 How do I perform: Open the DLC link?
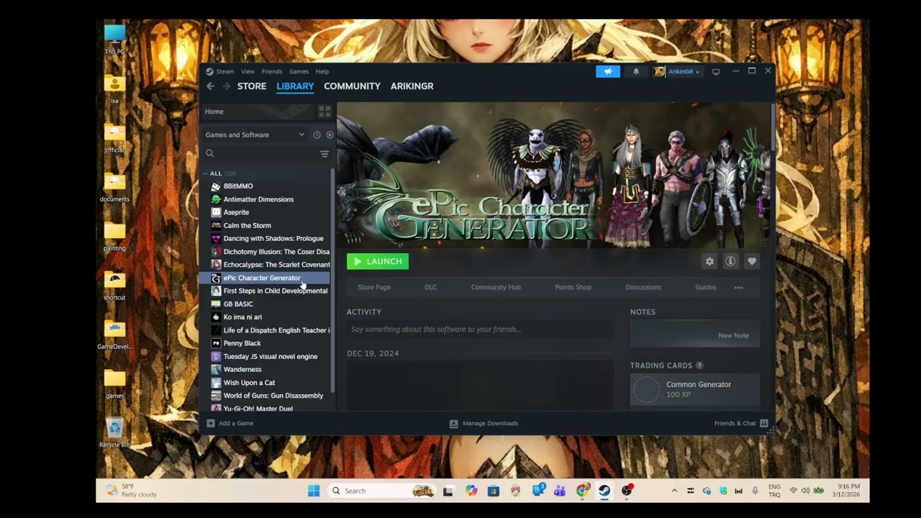[x=430, y=287]
